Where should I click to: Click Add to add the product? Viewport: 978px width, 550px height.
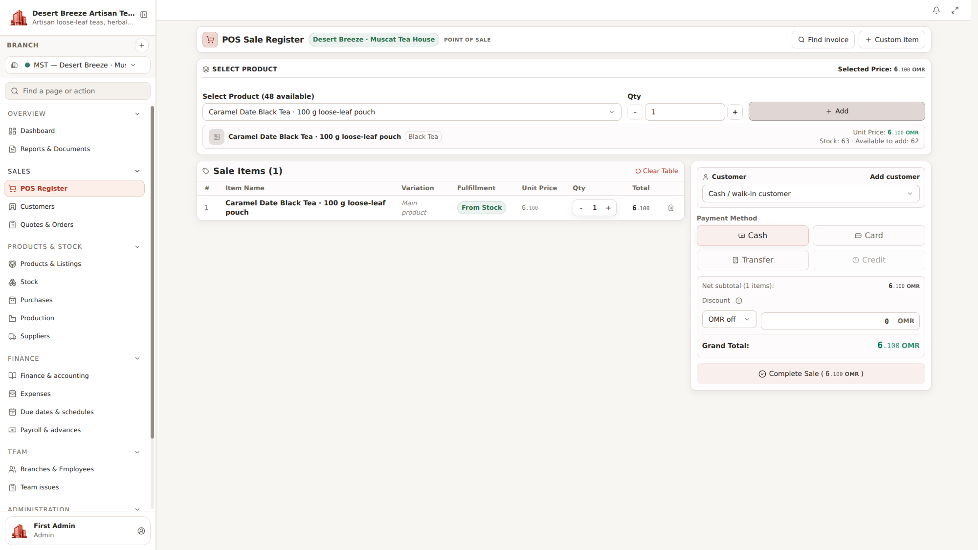pos(837,111)
